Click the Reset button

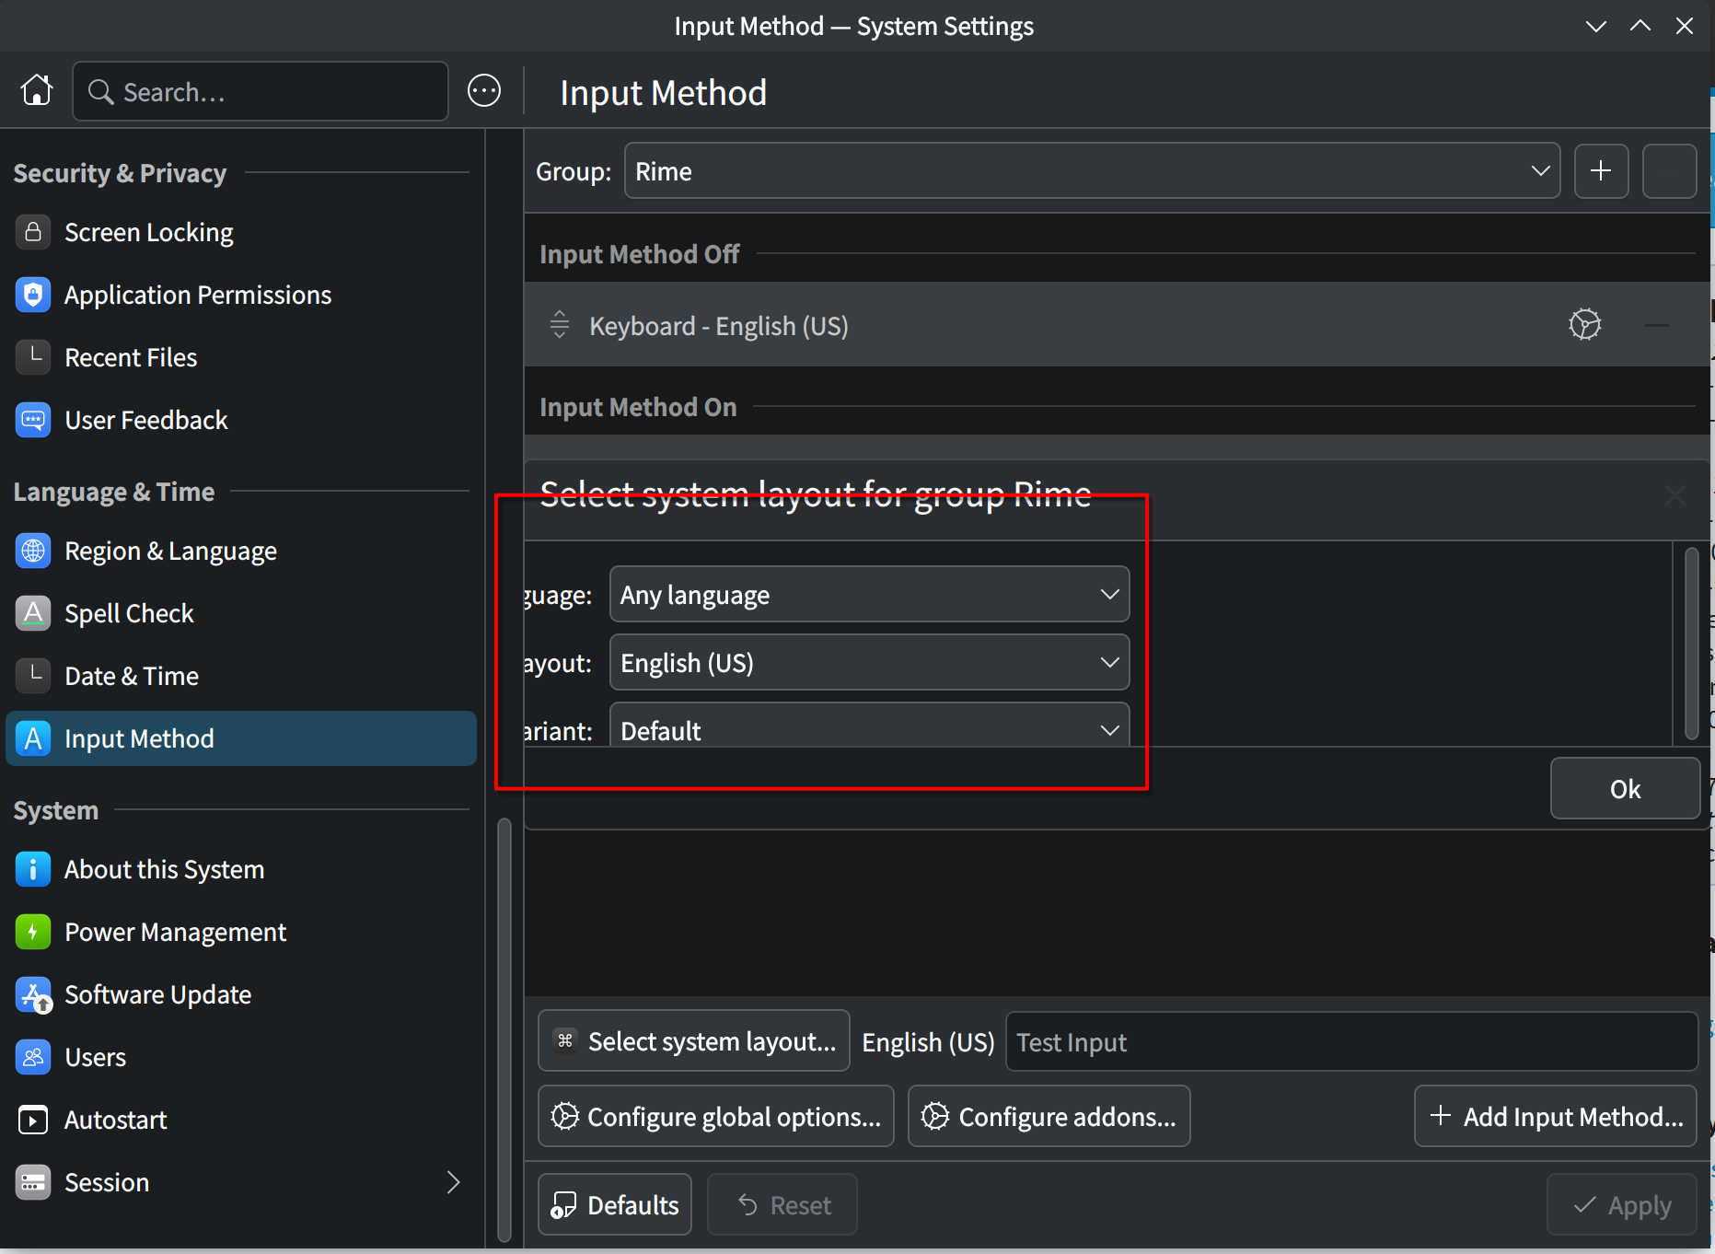tap(782, 1205)
